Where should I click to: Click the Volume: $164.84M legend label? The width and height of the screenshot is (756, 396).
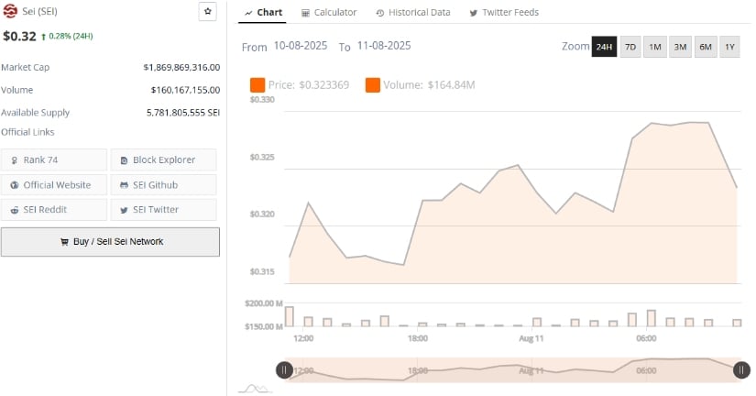coord(429,85)
